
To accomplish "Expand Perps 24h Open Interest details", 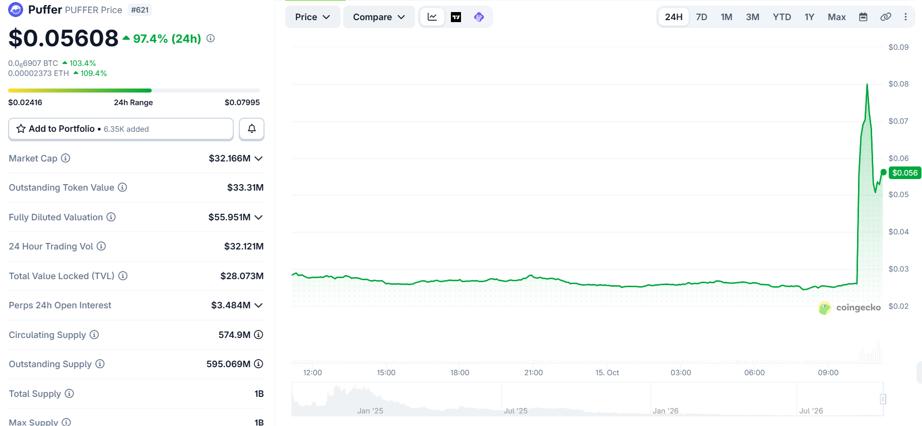I will (258, 305).
